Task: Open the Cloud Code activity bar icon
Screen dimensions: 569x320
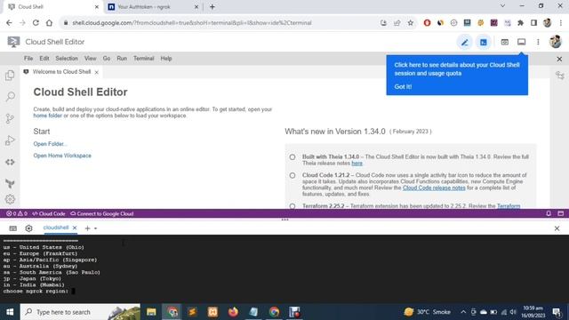Action: click(x=10, y=162)
